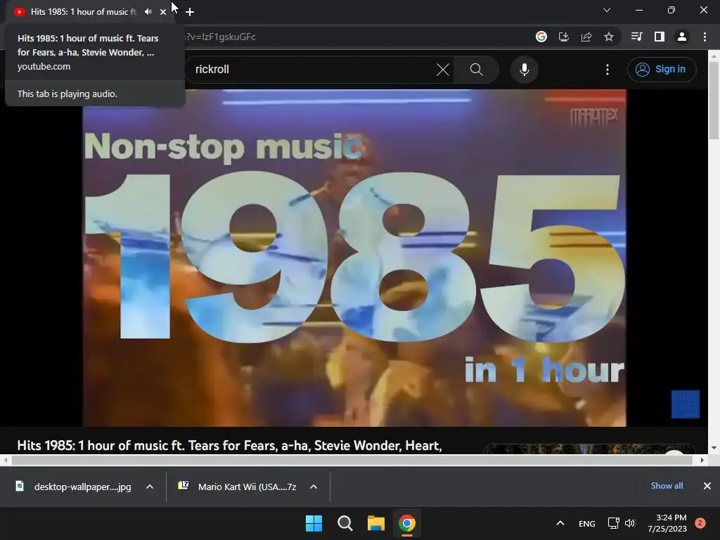
Task: Click Show all downloads
Action: (x=667, y=486)
